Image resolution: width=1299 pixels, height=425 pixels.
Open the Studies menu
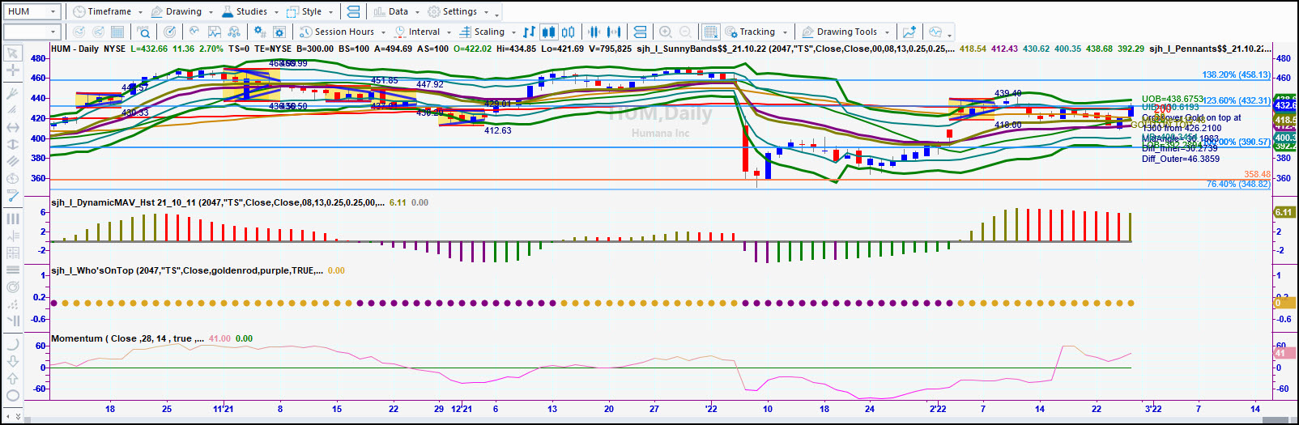(249, 11)
